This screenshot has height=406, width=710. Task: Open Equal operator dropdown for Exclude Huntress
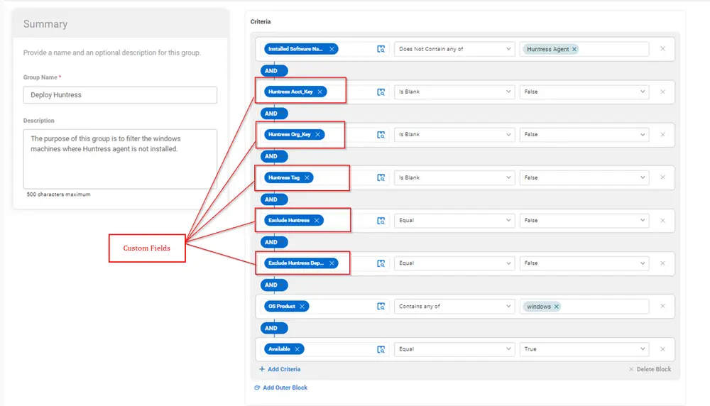pos(454,221)
